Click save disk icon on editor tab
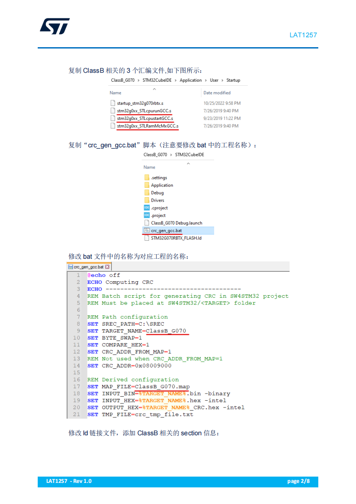This screenshot has width=356, height=504. [x=70, y=267]
